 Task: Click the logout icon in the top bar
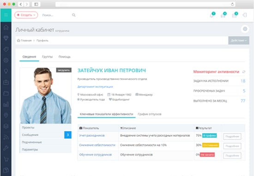245,15
